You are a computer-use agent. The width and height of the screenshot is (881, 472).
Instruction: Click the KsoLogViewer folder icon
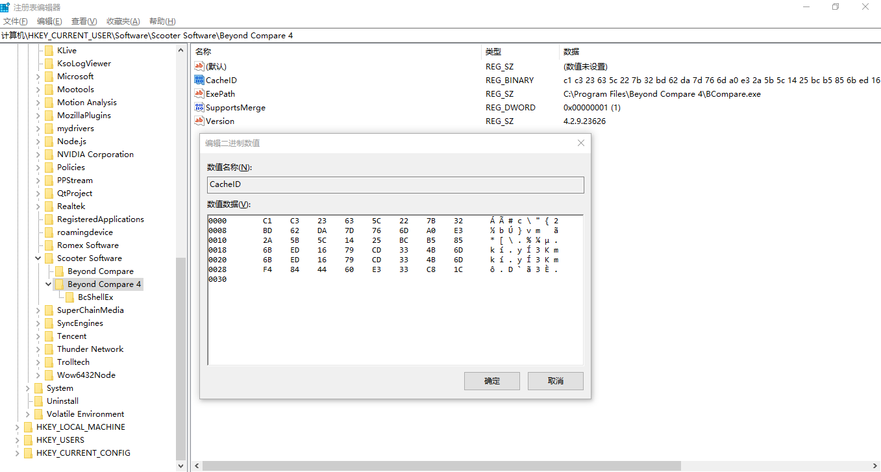point(49,64)
